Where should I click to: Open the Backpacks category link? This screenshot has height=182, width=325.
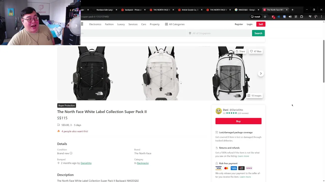tap(143, 163)
